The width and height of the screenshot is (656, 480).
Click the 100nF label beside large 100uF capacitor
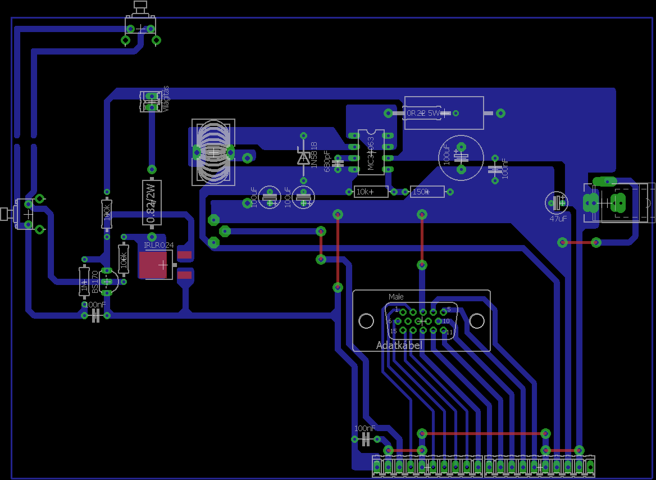[x=504, y=169]
